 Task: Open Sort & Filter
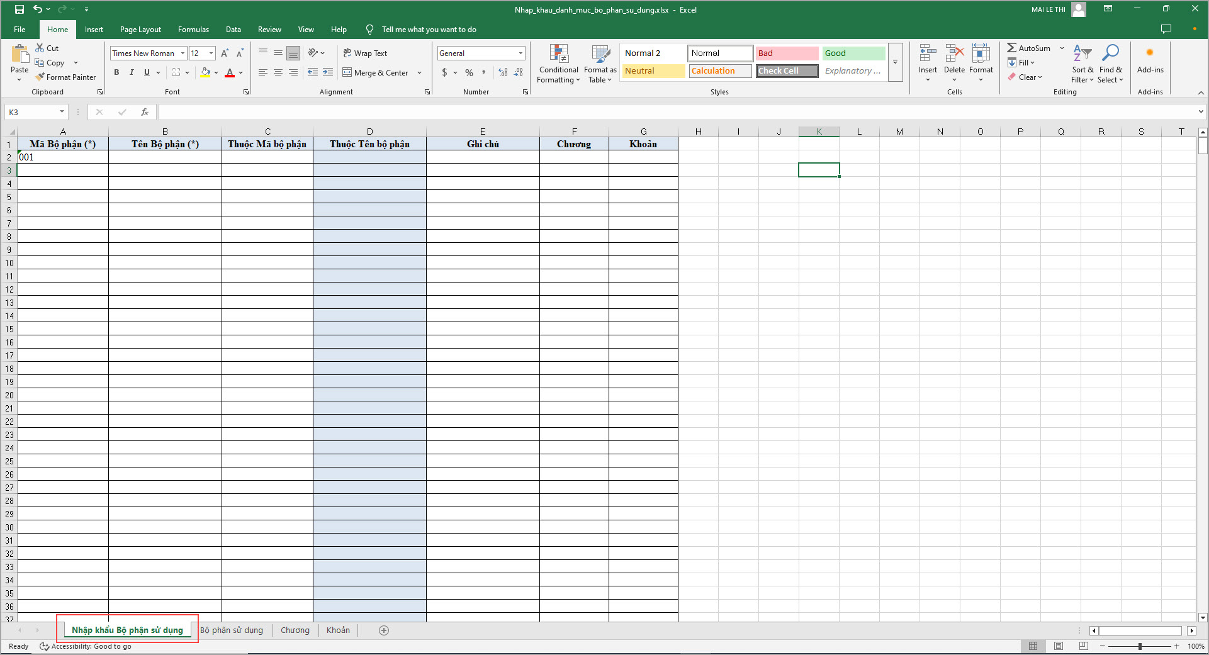1082,64
